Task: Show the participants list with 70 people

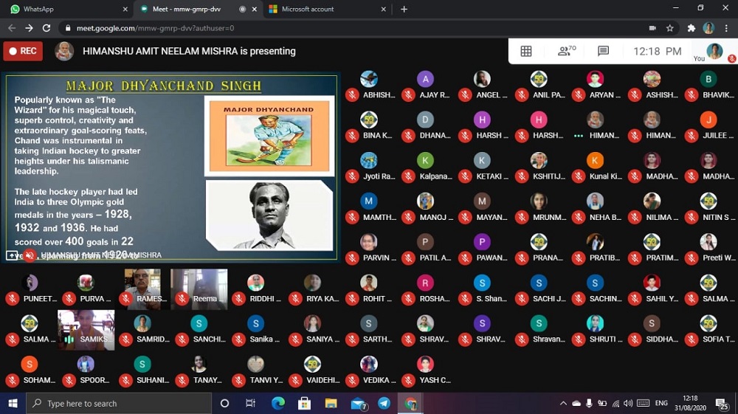Action: coord(566,51)
